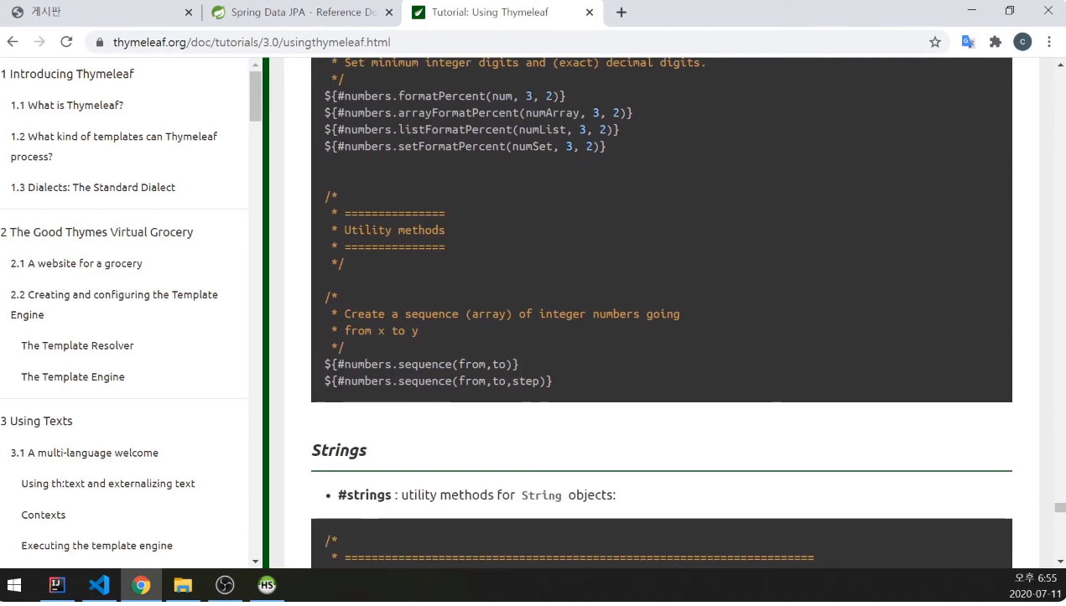Open the Extensions puzzle menu

tap(996, 42)
